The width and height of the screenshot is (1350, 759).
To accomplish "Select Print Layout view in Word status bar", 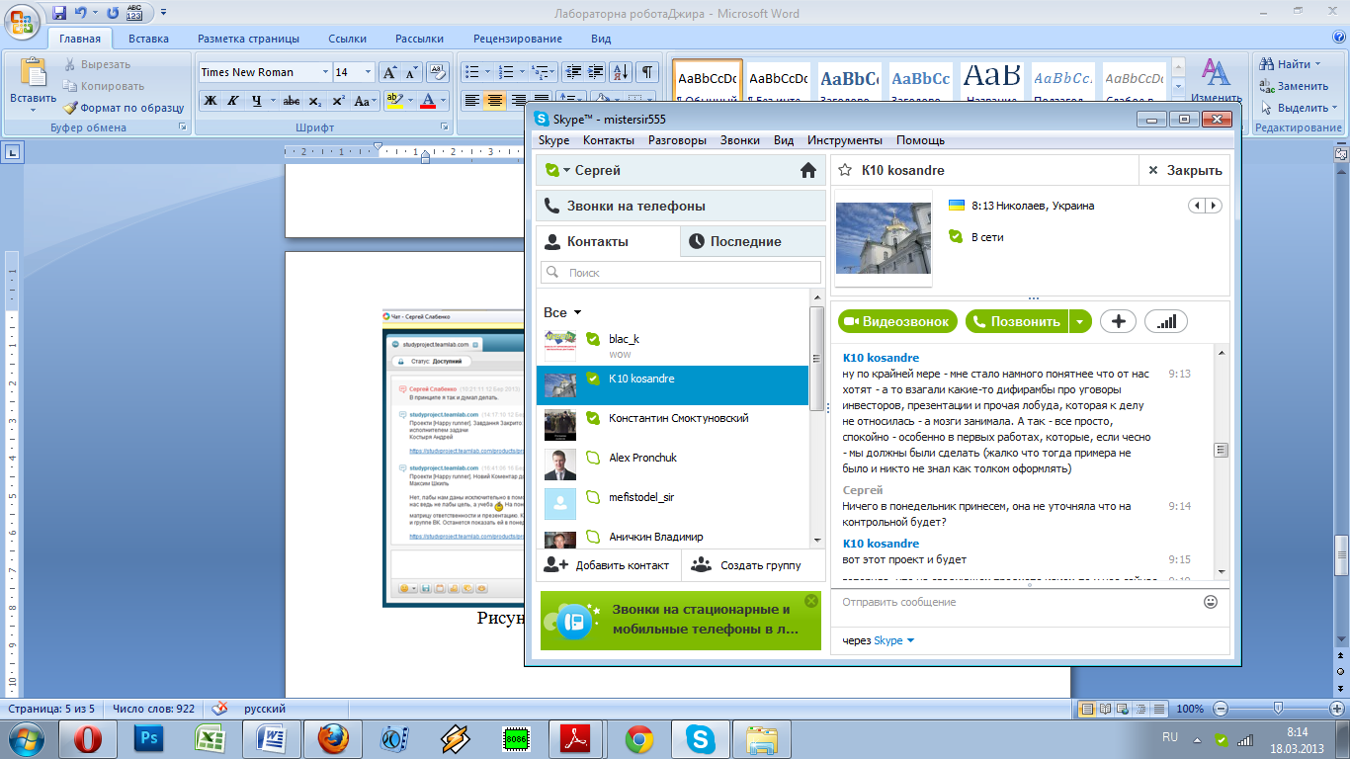I will [x=1086, y=709].
